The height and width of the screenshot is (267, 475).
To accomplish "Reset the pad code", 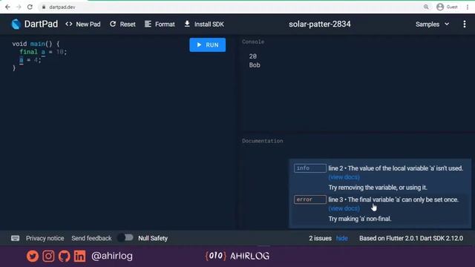I will pyautogui.click(x=122, y=24).
